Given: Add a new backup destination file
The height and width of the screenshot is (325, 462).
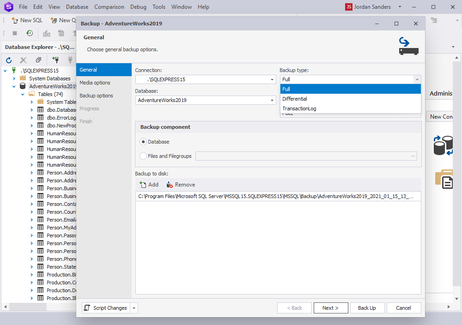Looking at the screenshot, I should click(x=149, y=184).
